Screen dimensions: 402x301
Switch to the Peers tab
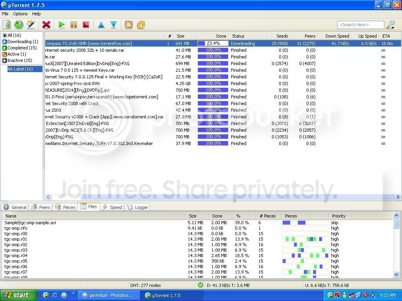tap(41, 207)
